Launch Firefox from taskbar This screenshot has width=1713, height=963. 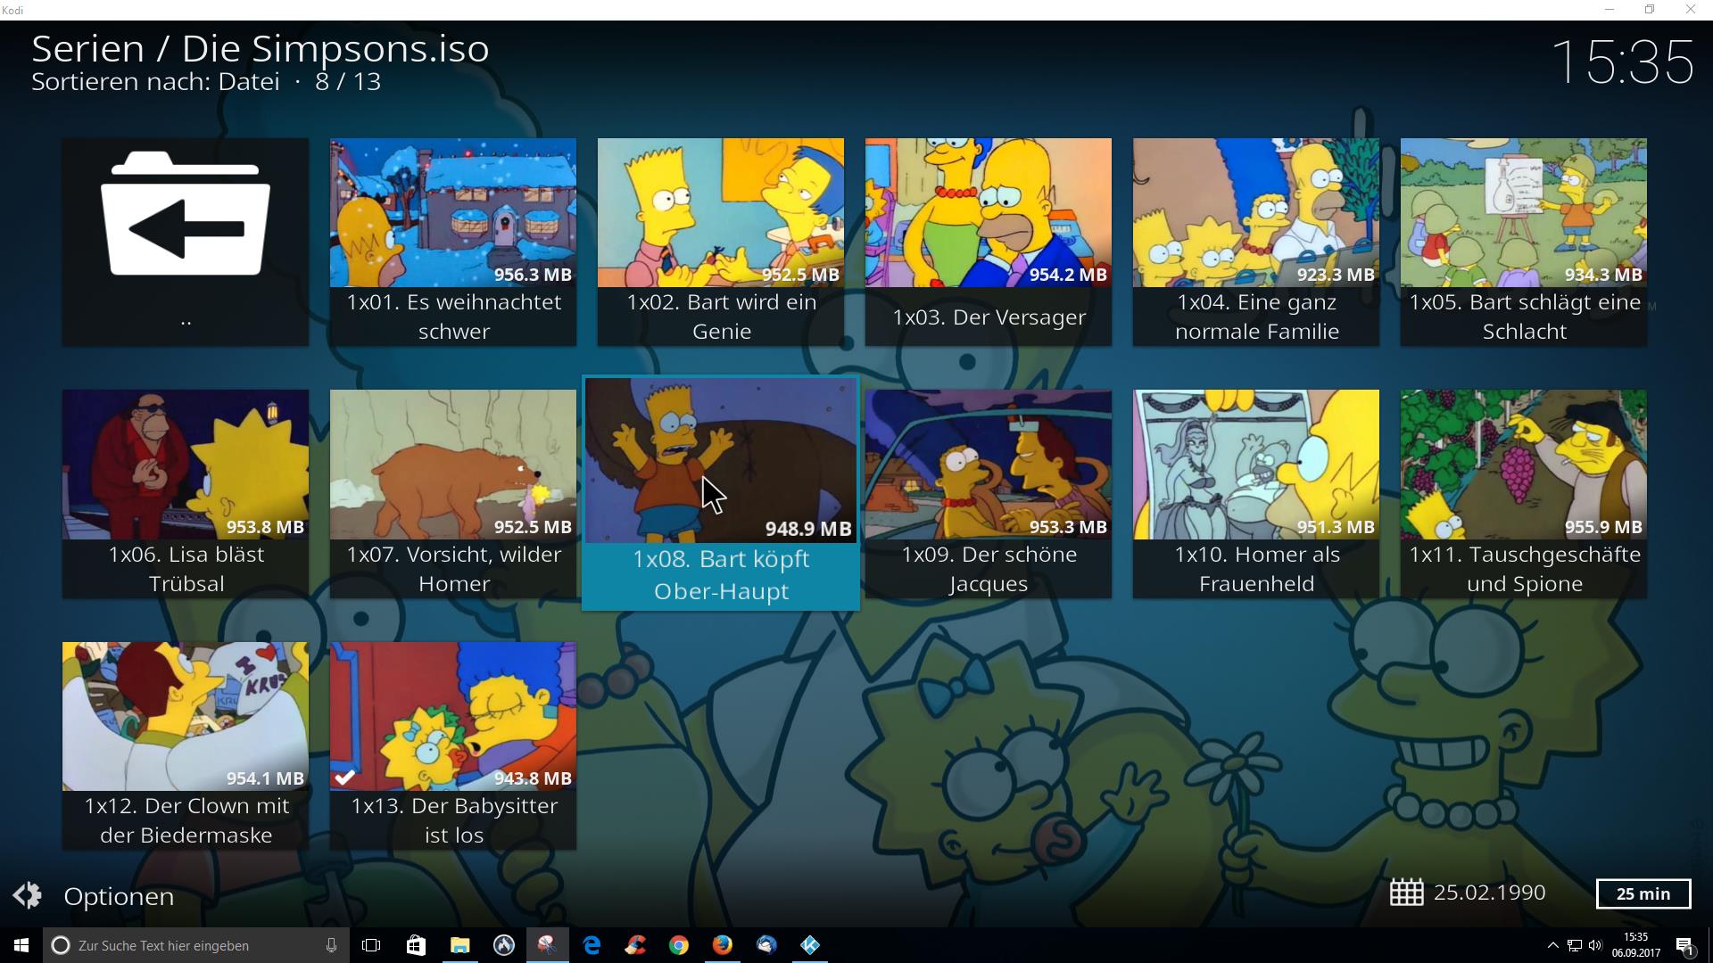coord(723,945)
